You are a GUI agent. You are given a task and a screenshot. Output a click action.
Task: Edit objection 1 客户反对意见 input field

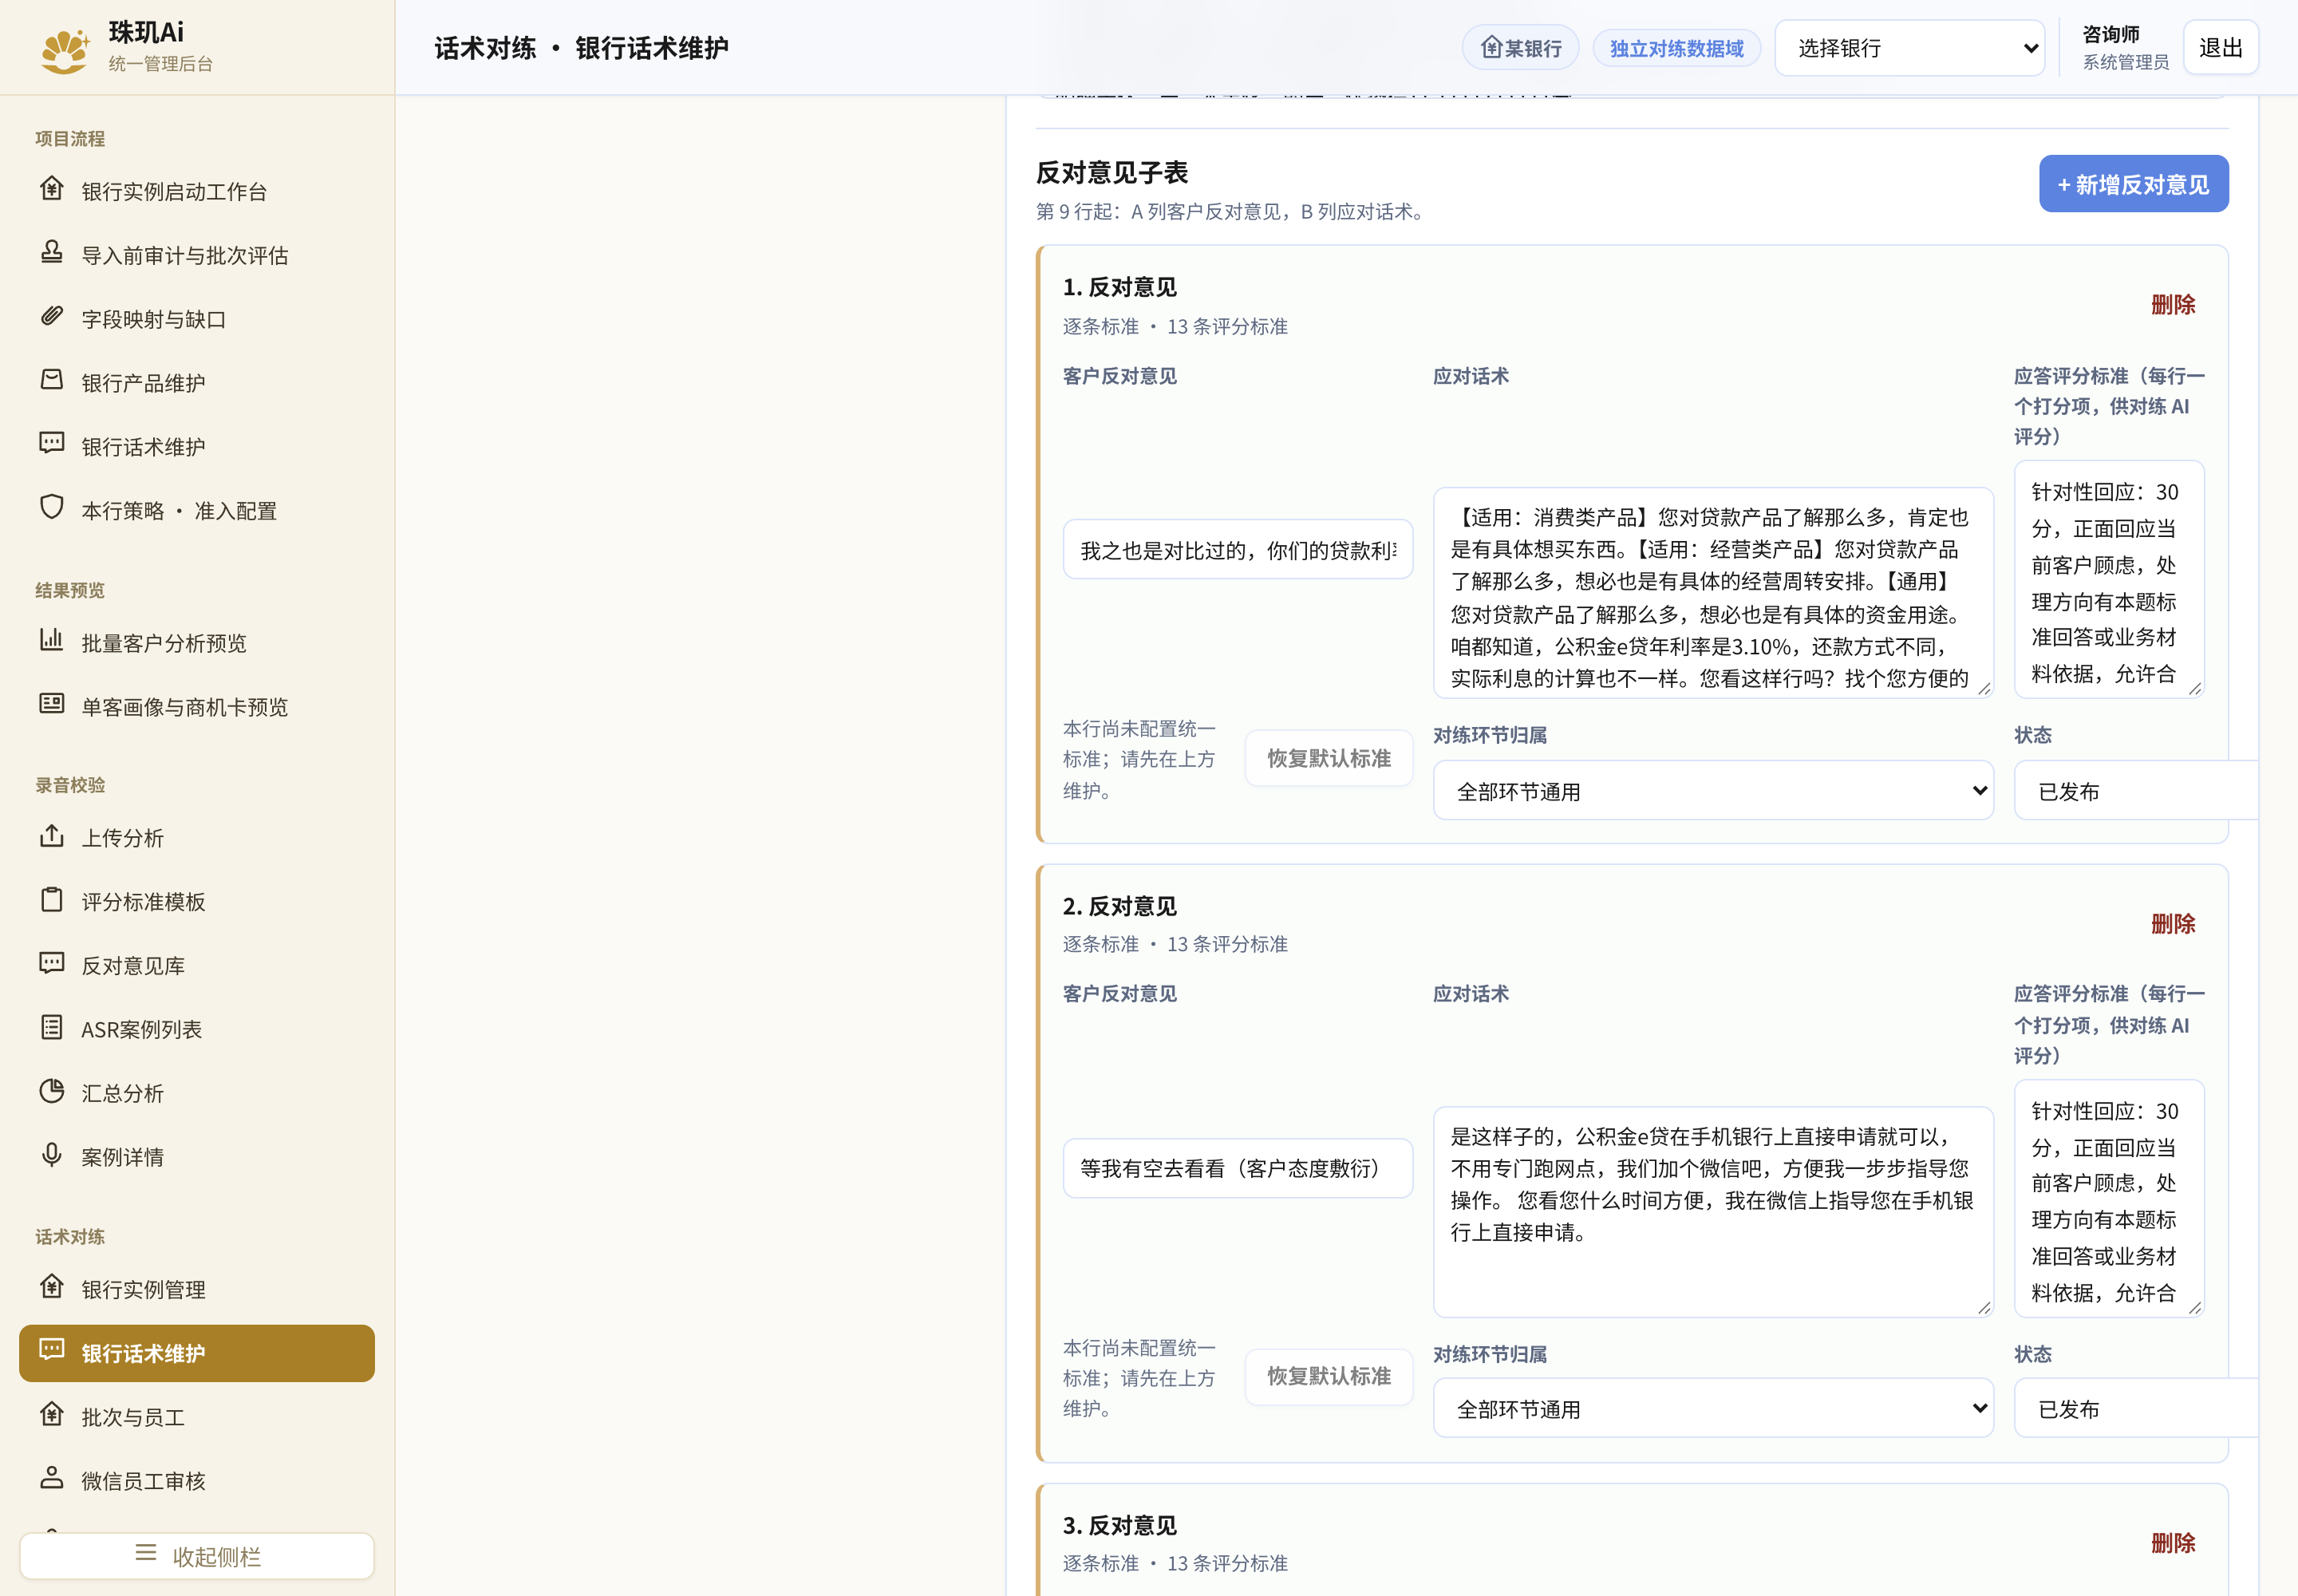click(x=1237, y=549)
